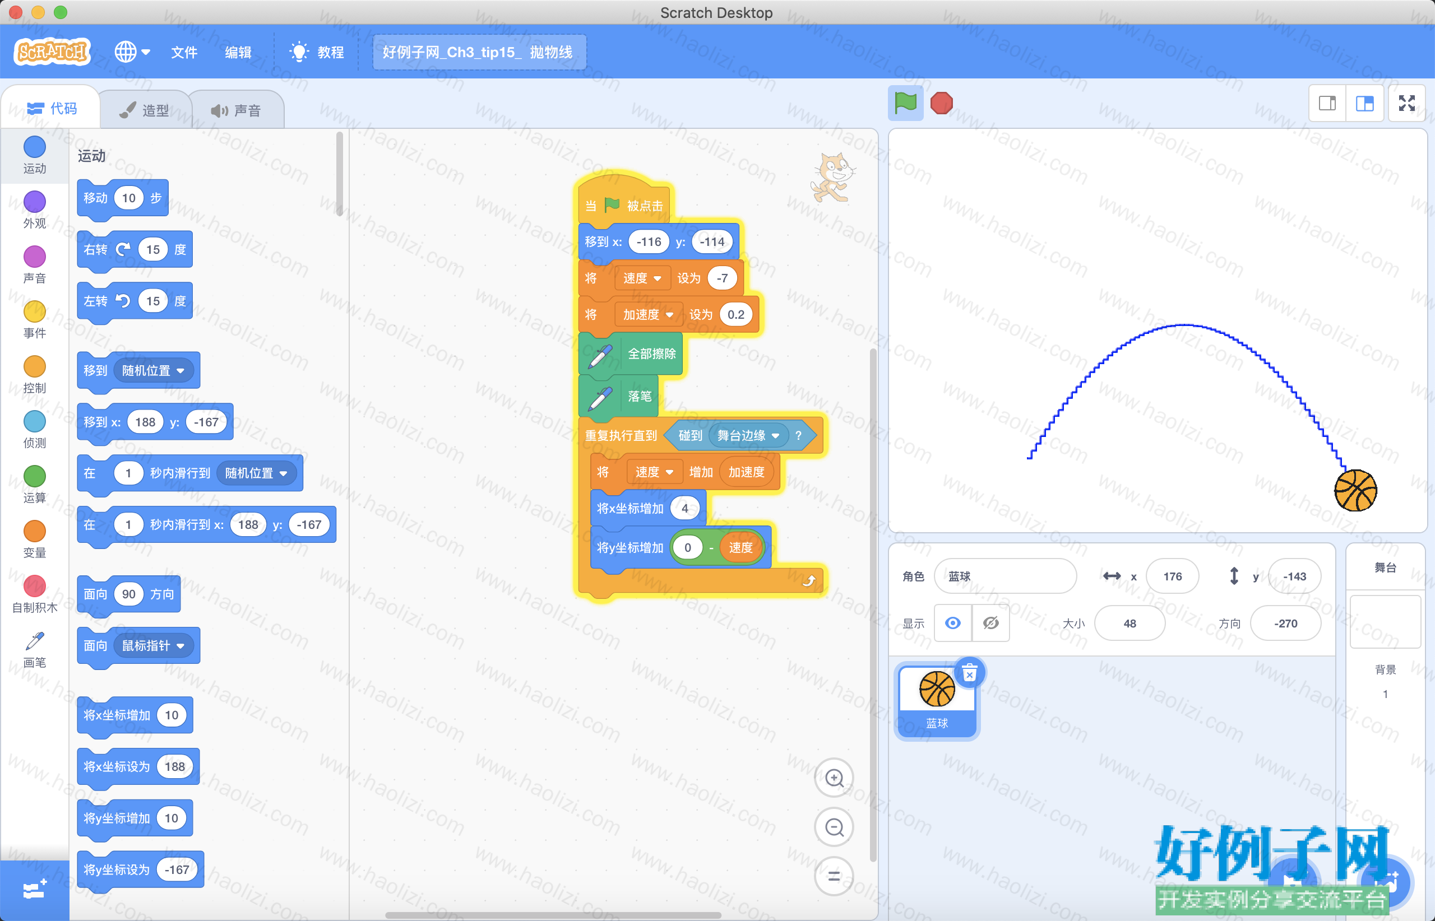Viewport: 1435px width, 921px height.
Task: Select the 运动 (Motion) category circle
Action: pos(35,147)
